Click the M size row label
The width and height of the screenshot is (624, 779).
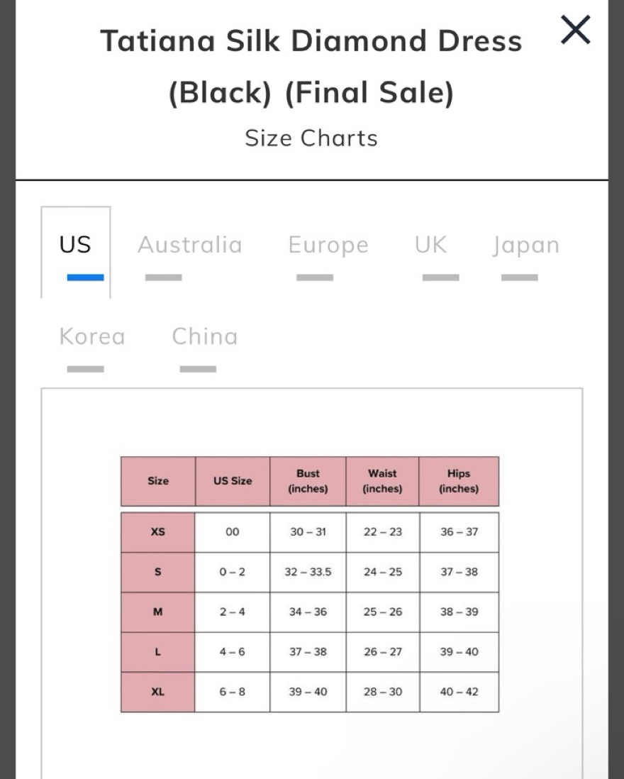tap(158, 612)
